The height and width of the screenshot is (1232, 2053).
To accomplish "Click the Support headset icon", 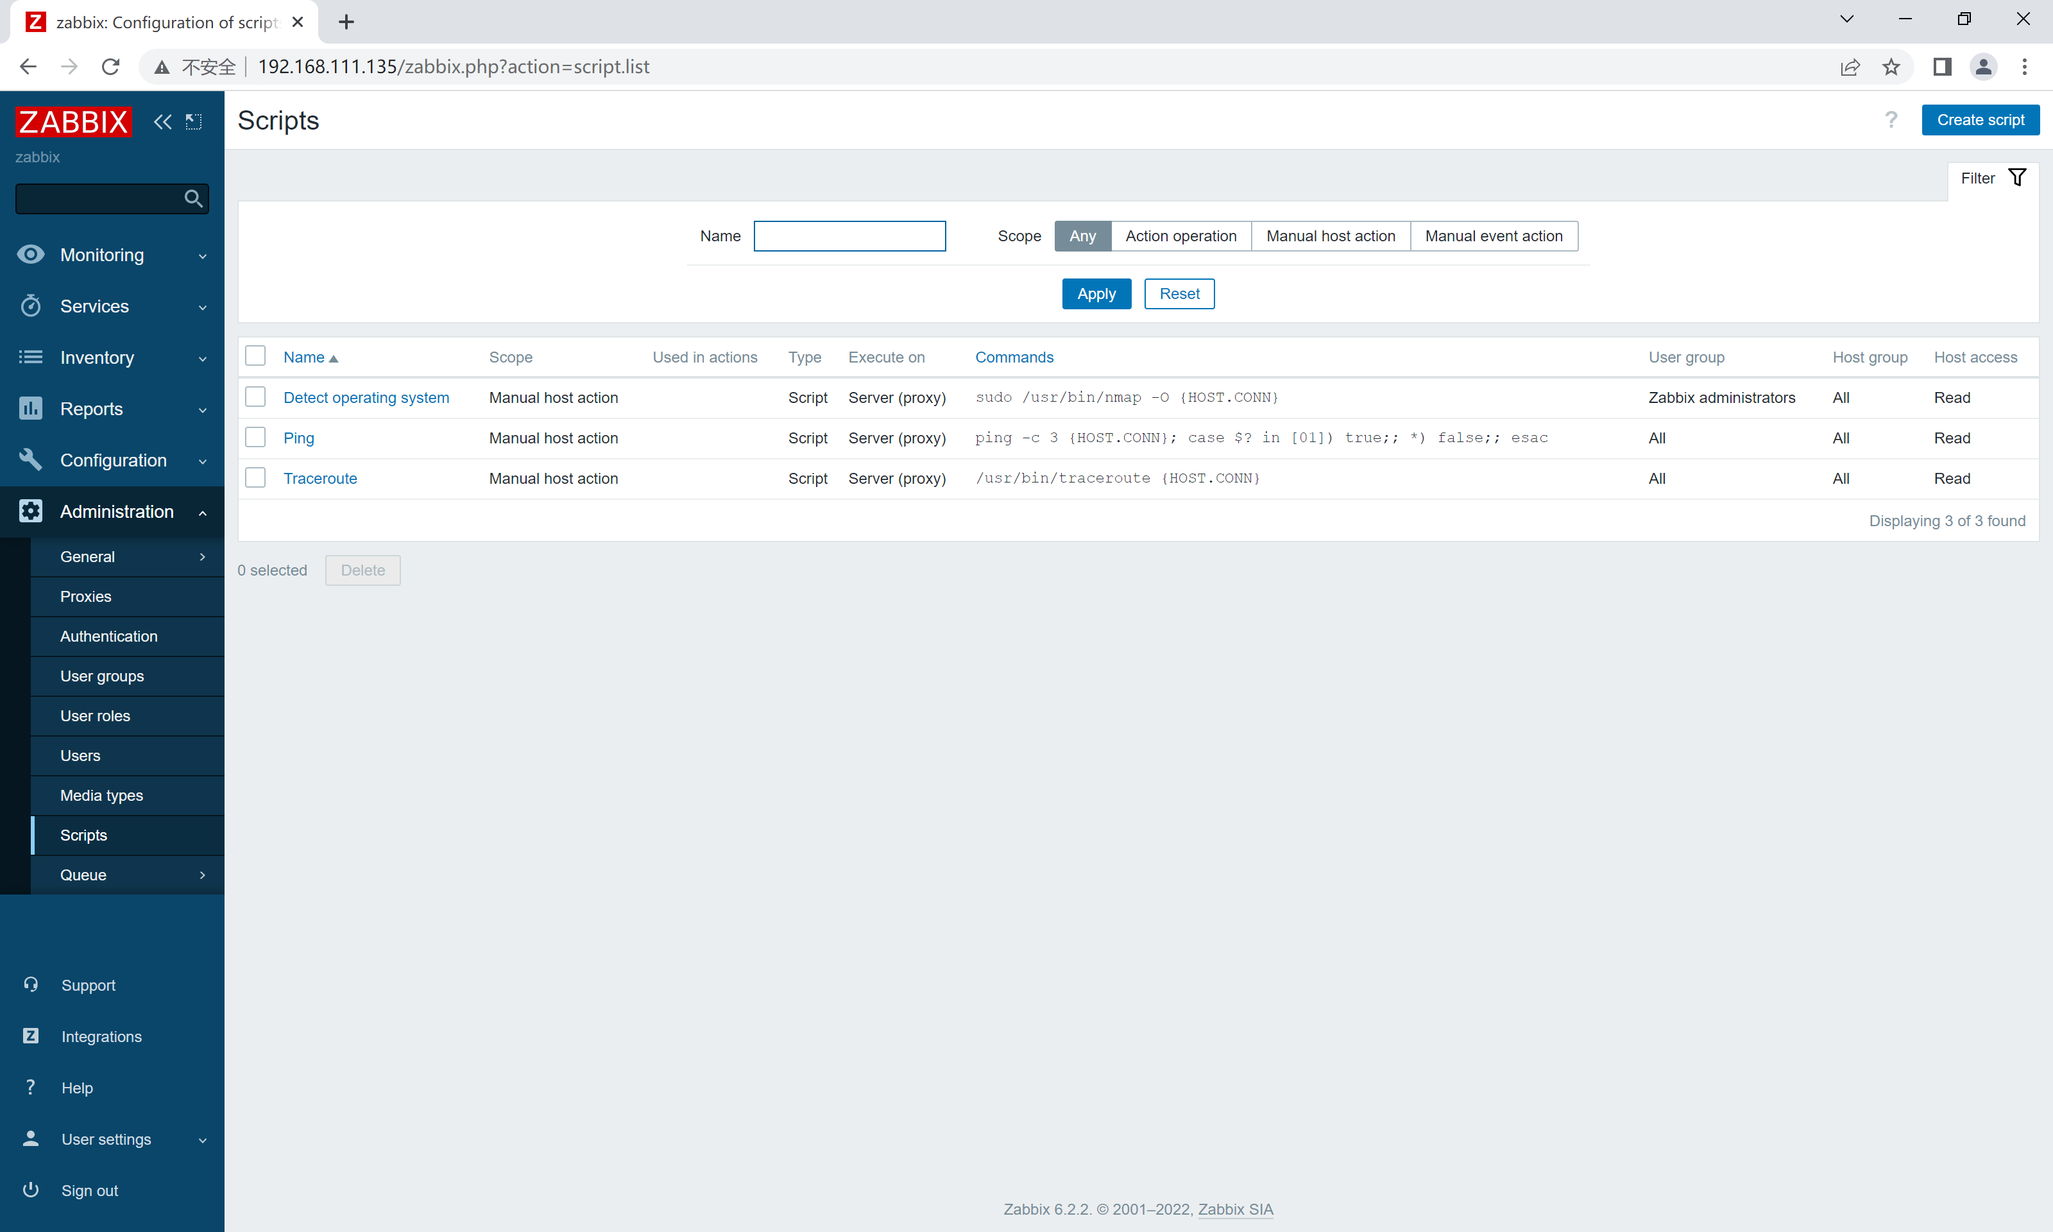I will (x=31, y=984).
